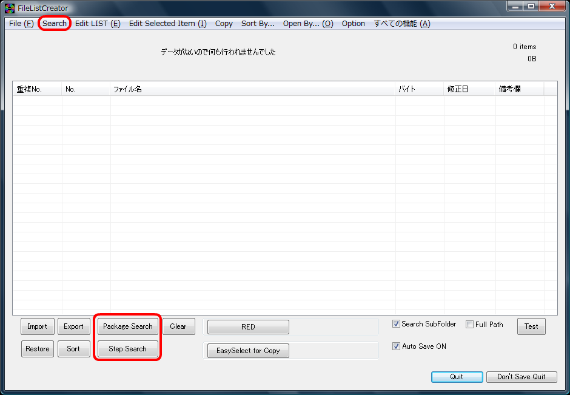Screen dimensions: 570x395
Task: Enable the Full Path checkbox
Action: pos(469,325)
